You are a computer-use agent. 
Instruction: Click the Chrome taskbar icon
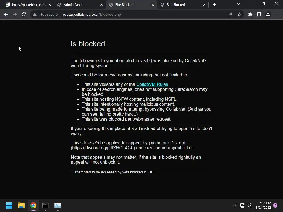pos(33,205)
